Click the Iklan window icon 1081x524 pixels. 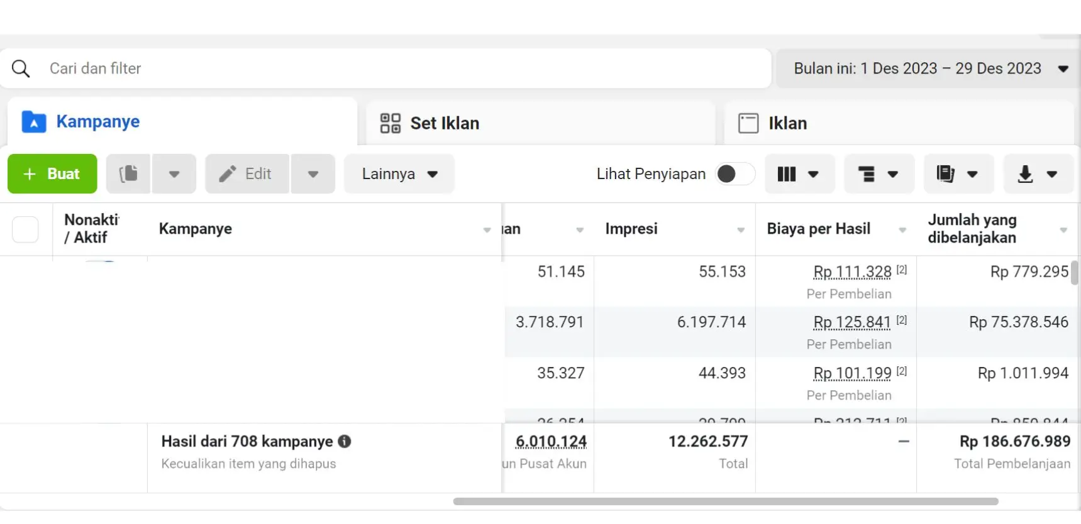click(748, 123)
